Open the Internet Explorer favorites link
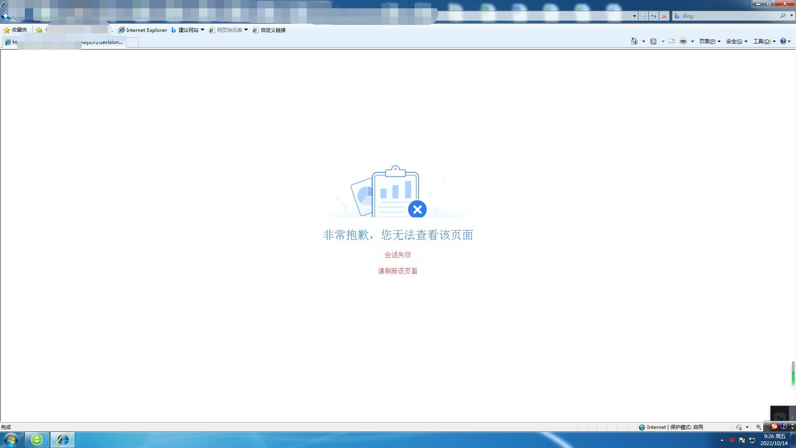The image size is (796, 448). tap(143, 30)
